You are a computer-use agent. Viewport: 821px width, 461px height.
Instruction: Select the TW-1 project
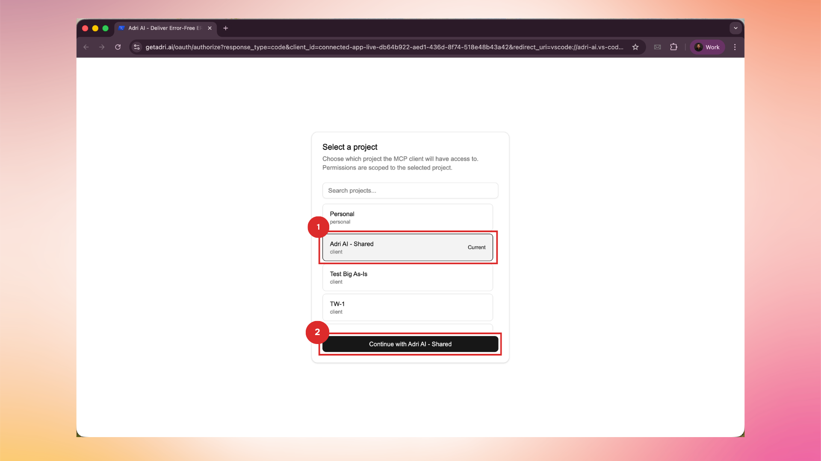[x=408, y=307]
